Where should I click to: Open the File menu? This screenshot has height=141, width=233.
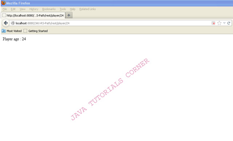point(5,9)
